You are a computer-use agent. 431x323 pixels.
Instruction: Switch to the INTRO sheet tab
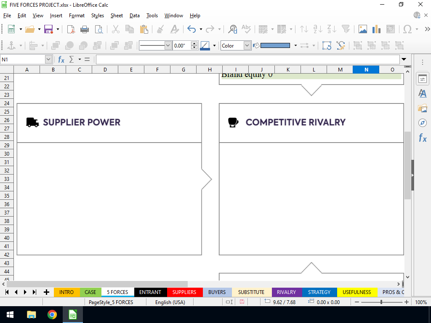[x=67, y=292]
